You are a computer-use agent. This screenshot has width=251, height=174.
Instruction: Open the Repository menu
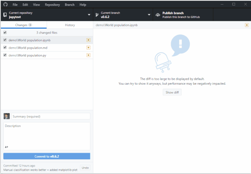(52, 5)
